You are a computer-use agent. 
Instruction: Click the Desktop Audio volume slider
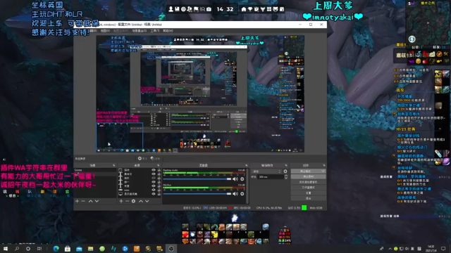pyautogui.click(x=197, y=179)
